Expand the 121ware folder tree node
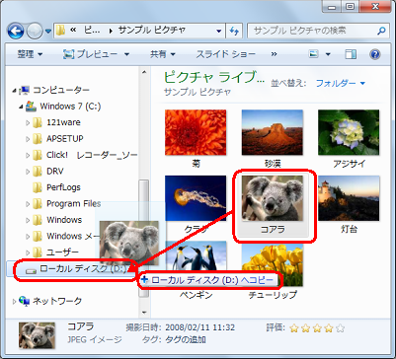Screen dimensions: 396x359 [x=28, y=122]
